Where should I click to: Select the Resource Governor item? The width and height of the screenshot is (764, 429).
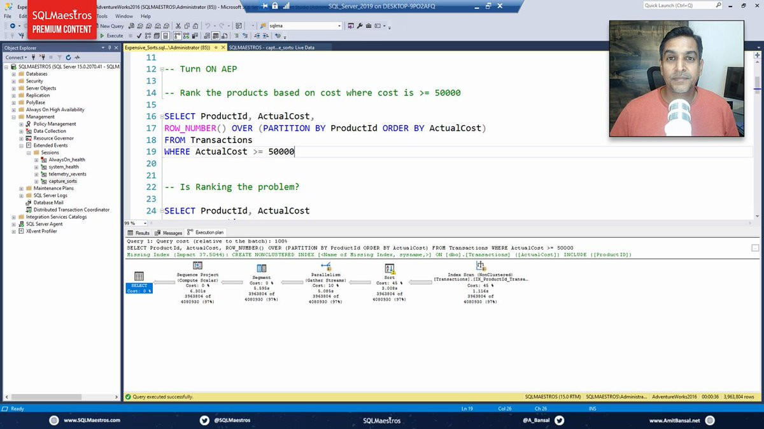[x=53, y=138]
